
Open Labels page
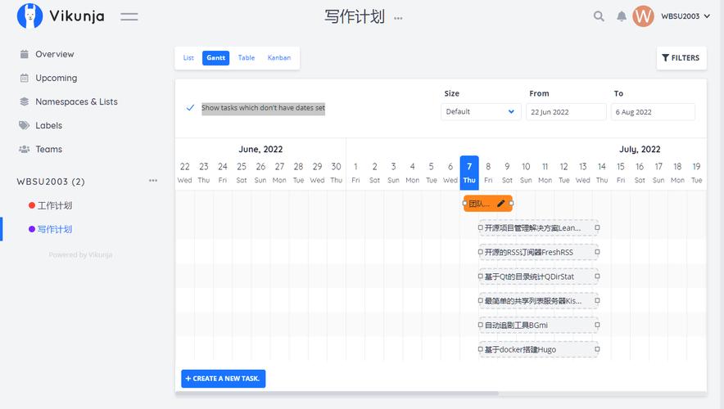tap(48, 125)
